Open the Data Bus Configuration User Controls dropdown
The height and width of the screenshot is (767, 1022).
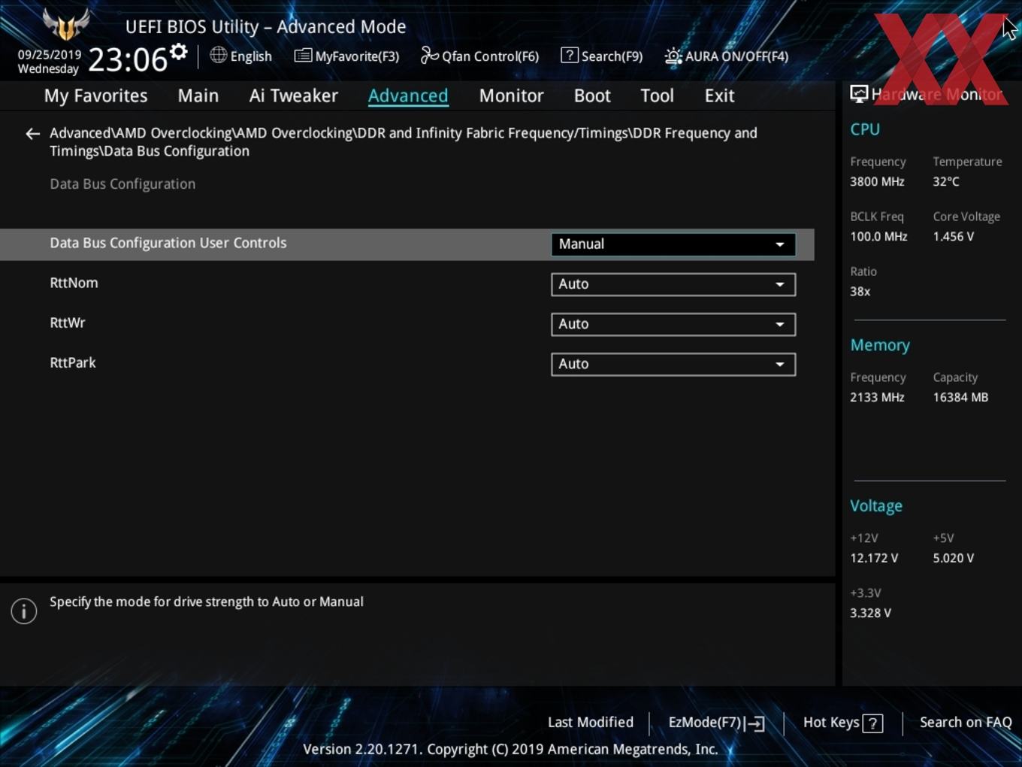673,244
